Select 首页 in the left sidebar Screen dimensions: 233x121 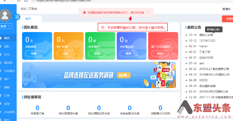coord(6,38)
